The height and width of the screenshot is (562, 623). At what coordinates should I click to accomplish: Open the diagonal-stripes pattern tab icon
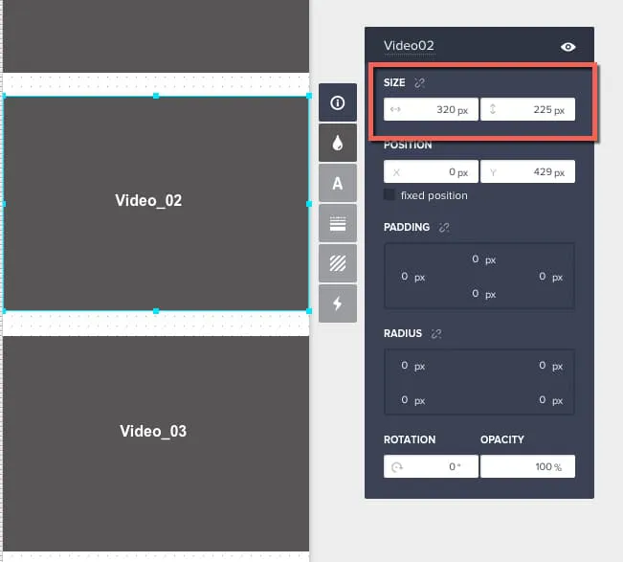point(337,263)
